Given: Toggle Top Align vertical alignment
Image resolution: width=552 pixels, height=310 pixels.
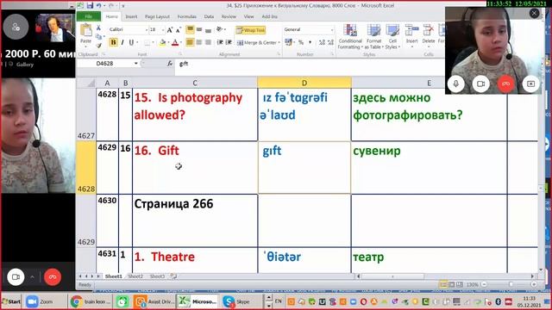Looking at the screenshot, I should tap(190, 30).
